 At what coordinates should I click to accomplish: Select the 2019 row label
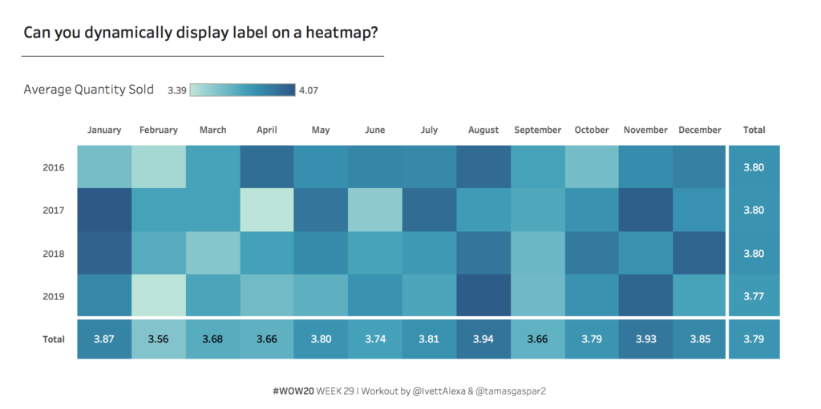[54, 296]
